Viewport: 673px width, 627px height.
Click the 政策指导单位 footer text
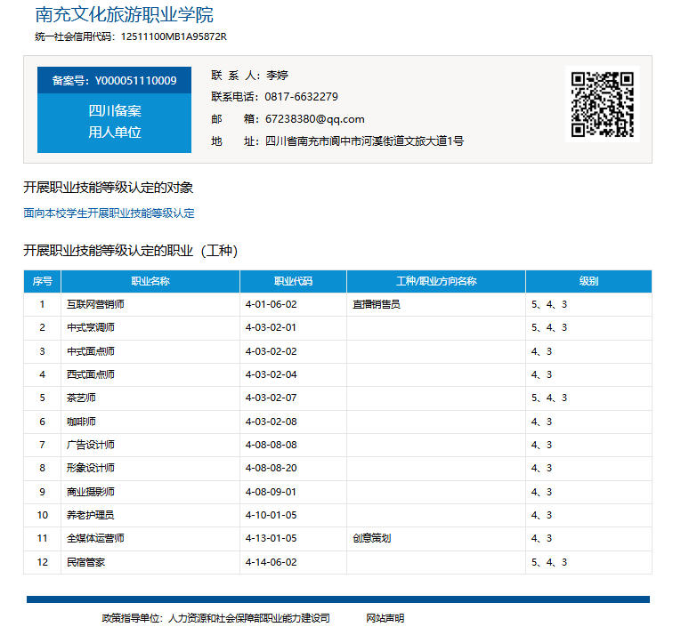coord(216,618)
